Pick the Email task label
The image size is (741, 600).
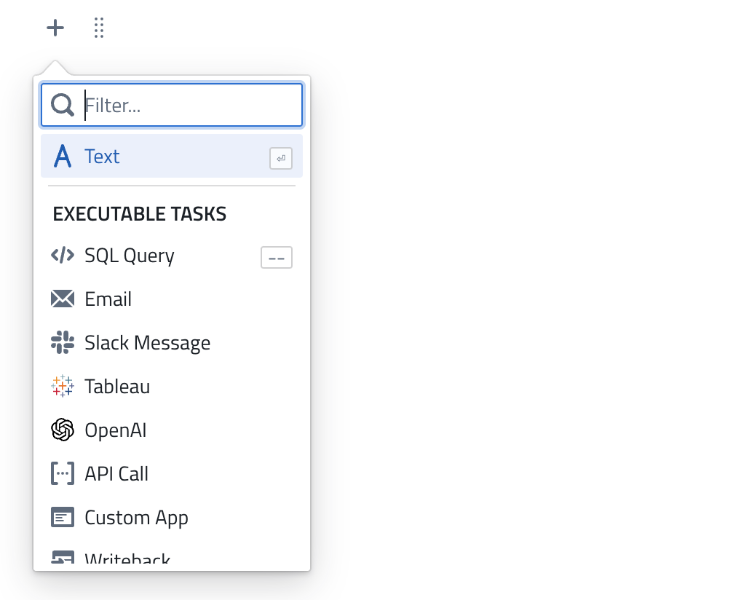[x=108, y=299]
